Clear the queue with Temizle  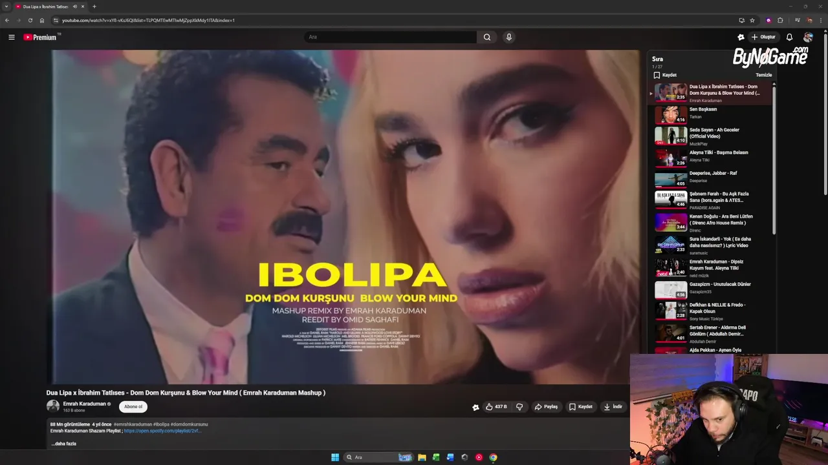point(764,75)
